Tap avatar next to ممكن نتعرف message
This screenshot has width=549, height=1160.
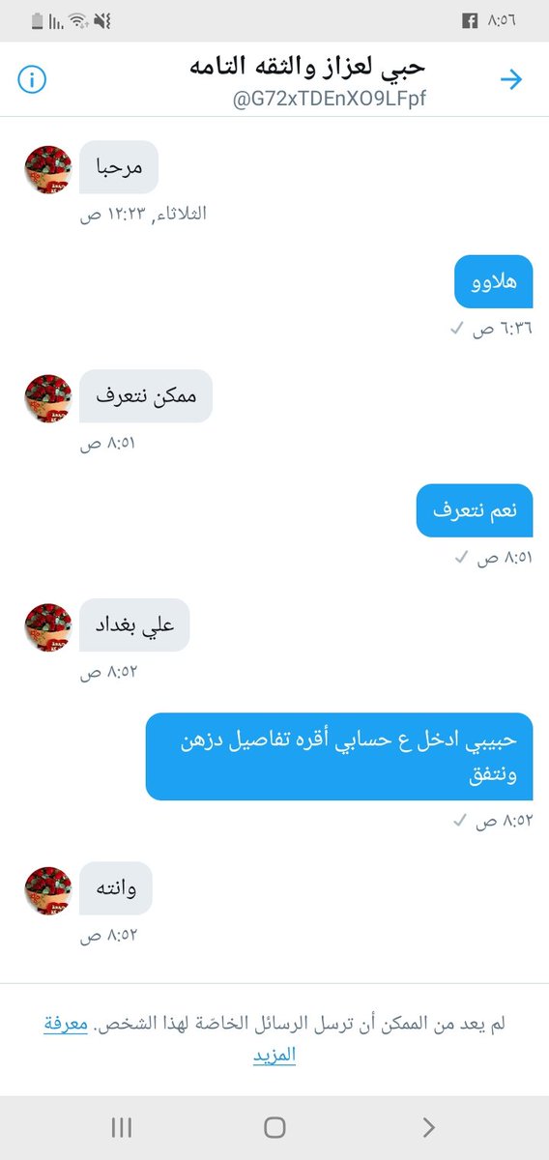pos(48,399)
